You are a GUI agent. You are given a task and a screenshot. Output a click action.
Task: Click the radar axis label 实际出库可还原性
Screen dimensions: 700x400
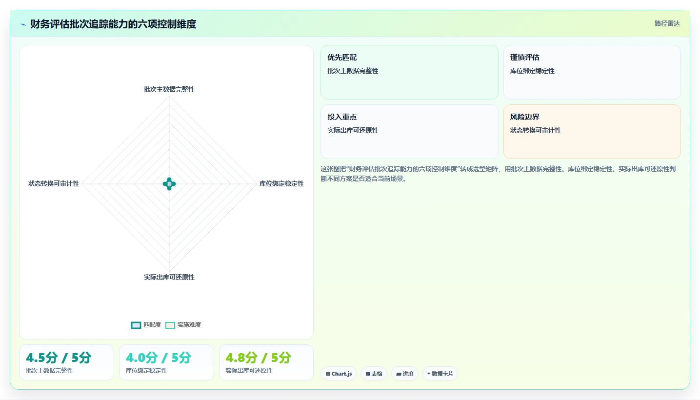tap(169, 277)
